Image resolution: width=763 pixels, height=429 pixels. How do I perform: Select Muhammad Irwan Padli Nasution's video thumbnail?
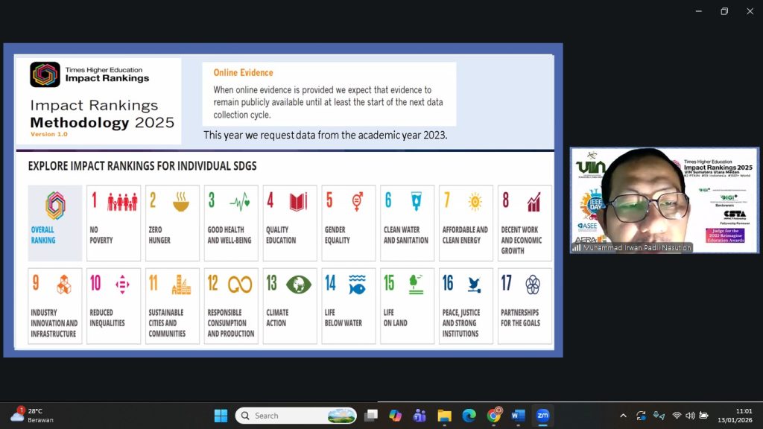(664, 200)
